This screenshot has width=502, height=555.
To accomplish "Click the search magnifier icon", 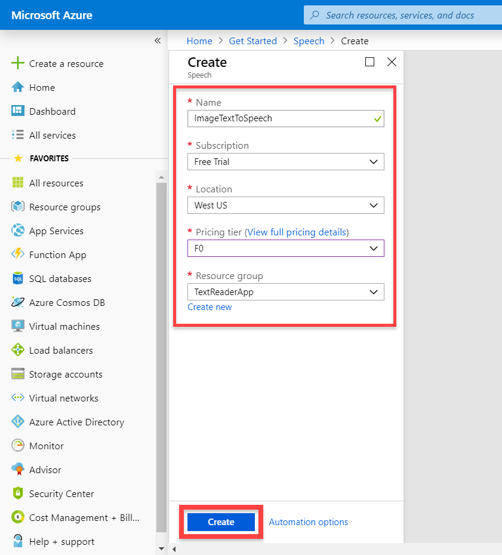I will tap(315, 15).
